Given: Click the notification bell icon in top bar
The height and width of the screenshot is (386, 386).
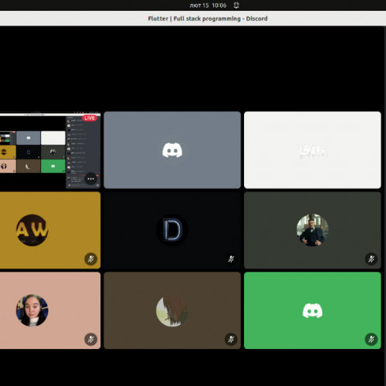Looking at the screenshot, I should coord(236,5).
